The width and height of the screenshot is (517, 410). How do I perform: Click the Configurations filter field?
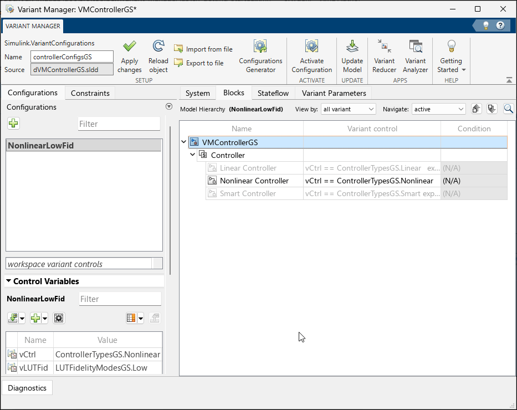tap(119, 124)
